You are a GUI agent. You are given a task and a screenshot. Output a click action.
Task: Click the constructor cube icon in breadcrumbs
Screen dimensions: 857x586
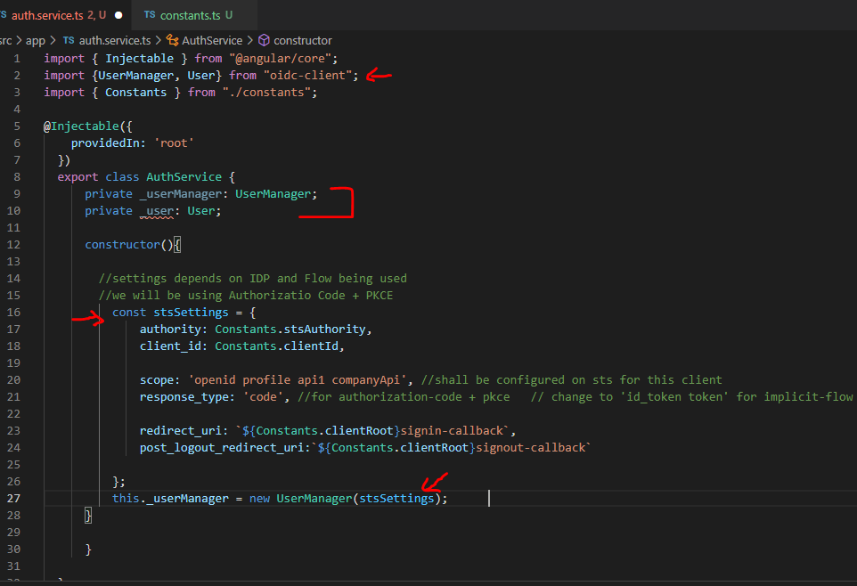click(264, 40)
